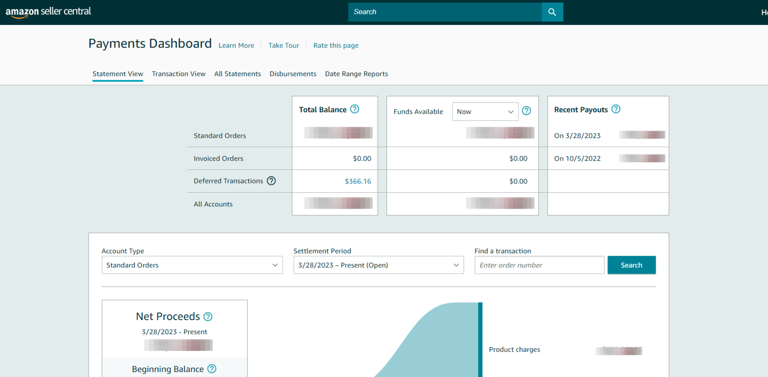Open the Deferred Transactions help icon
768x377 pixels.
tap(271, 181)
